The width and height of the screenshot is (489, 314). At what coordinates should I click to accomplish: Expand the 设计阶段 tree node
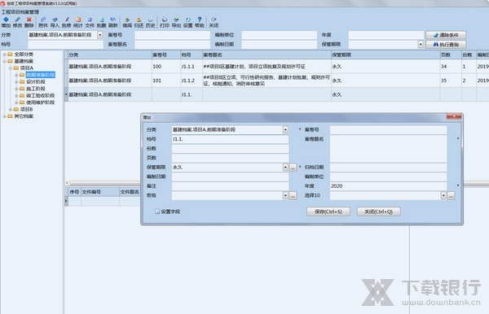pyautogui.click(x=16, y=82)
